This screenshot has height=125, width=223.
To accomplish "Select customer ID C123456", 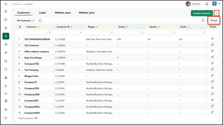I will click(x=60, y=70).
